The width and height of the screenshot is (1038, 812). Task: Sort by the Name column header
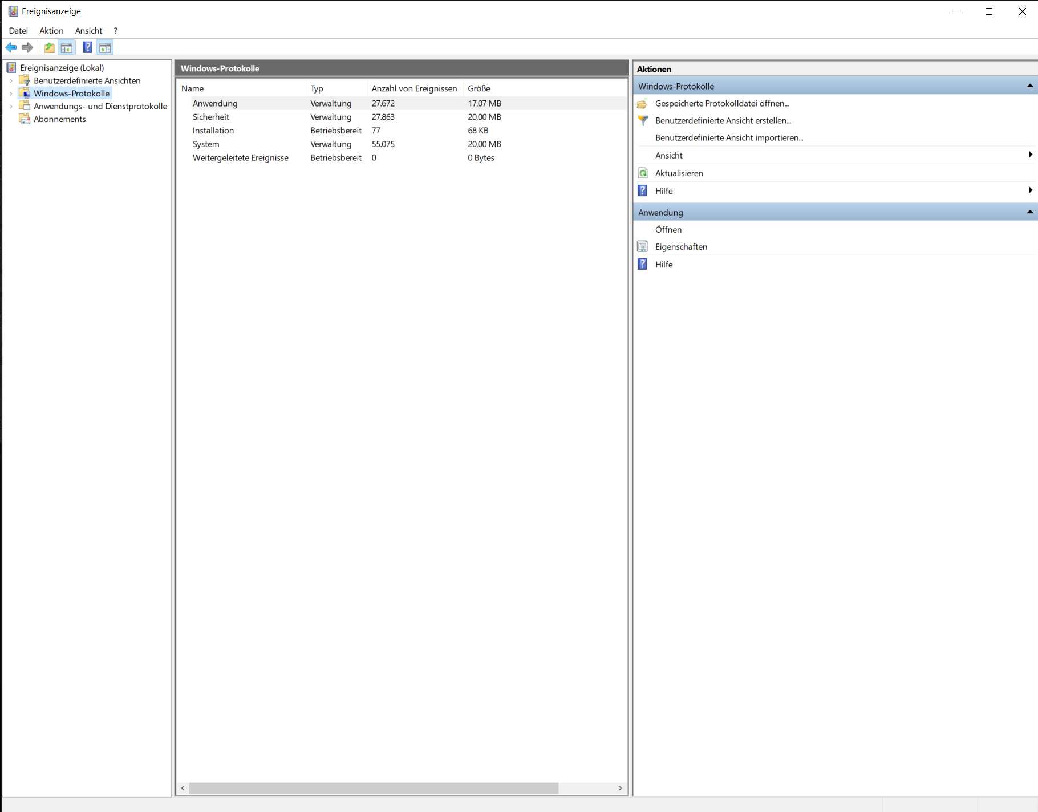point(242,88)
